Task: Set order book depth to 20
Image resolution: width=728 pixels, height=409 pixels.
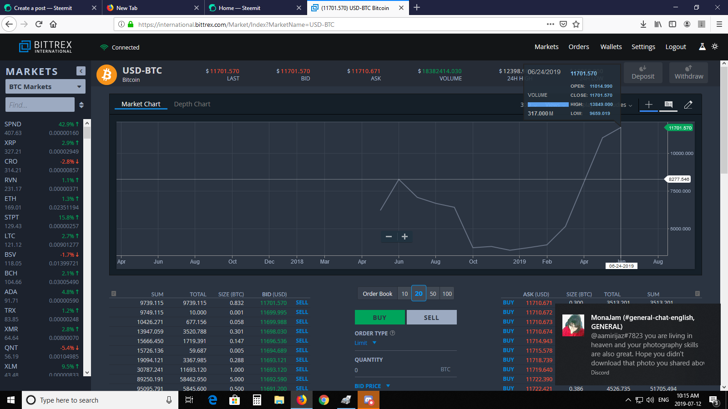Action: coord(419,294)
